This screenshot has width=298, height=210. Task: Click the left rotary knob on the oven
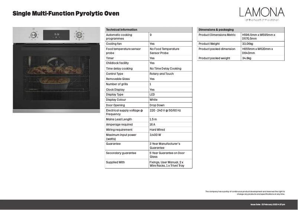point(33,35)
